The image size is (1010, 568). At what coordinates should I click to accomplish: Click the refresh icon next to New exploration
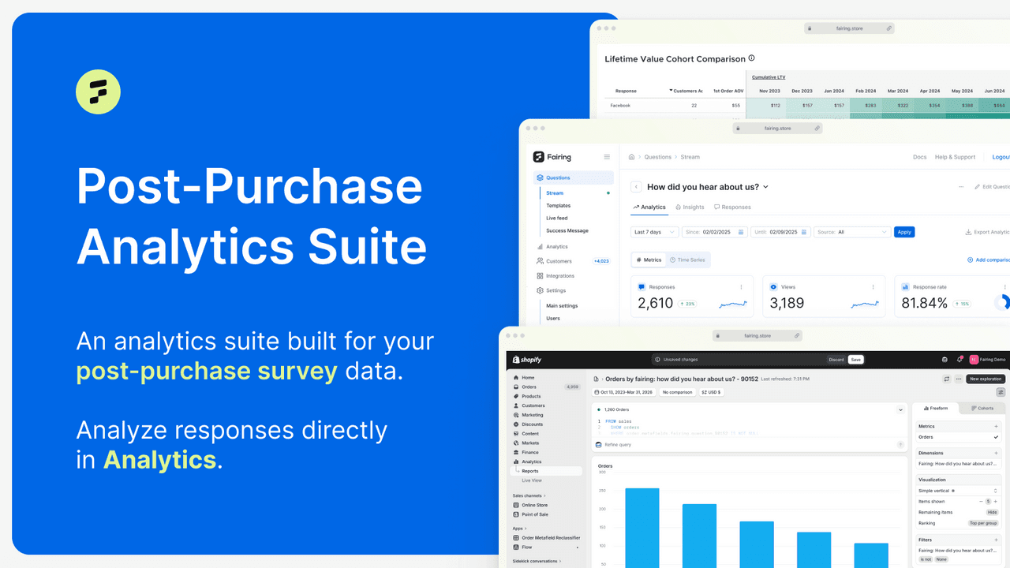tap(947, 379)
